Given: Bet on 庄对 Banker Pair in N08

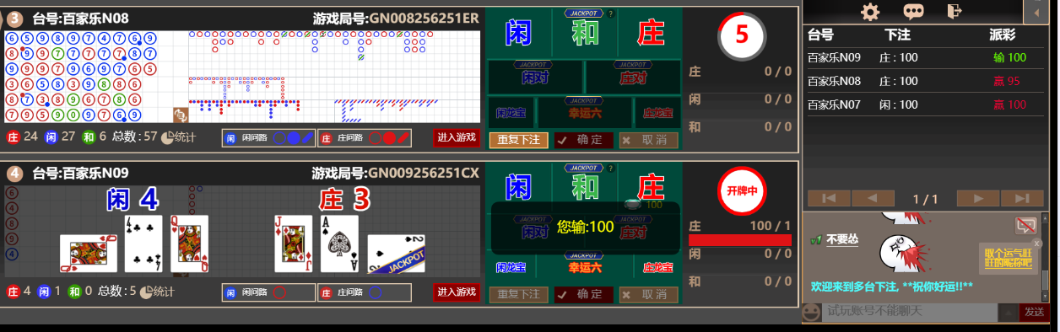Looking at the screenshot, I should (x=633, y=77).
